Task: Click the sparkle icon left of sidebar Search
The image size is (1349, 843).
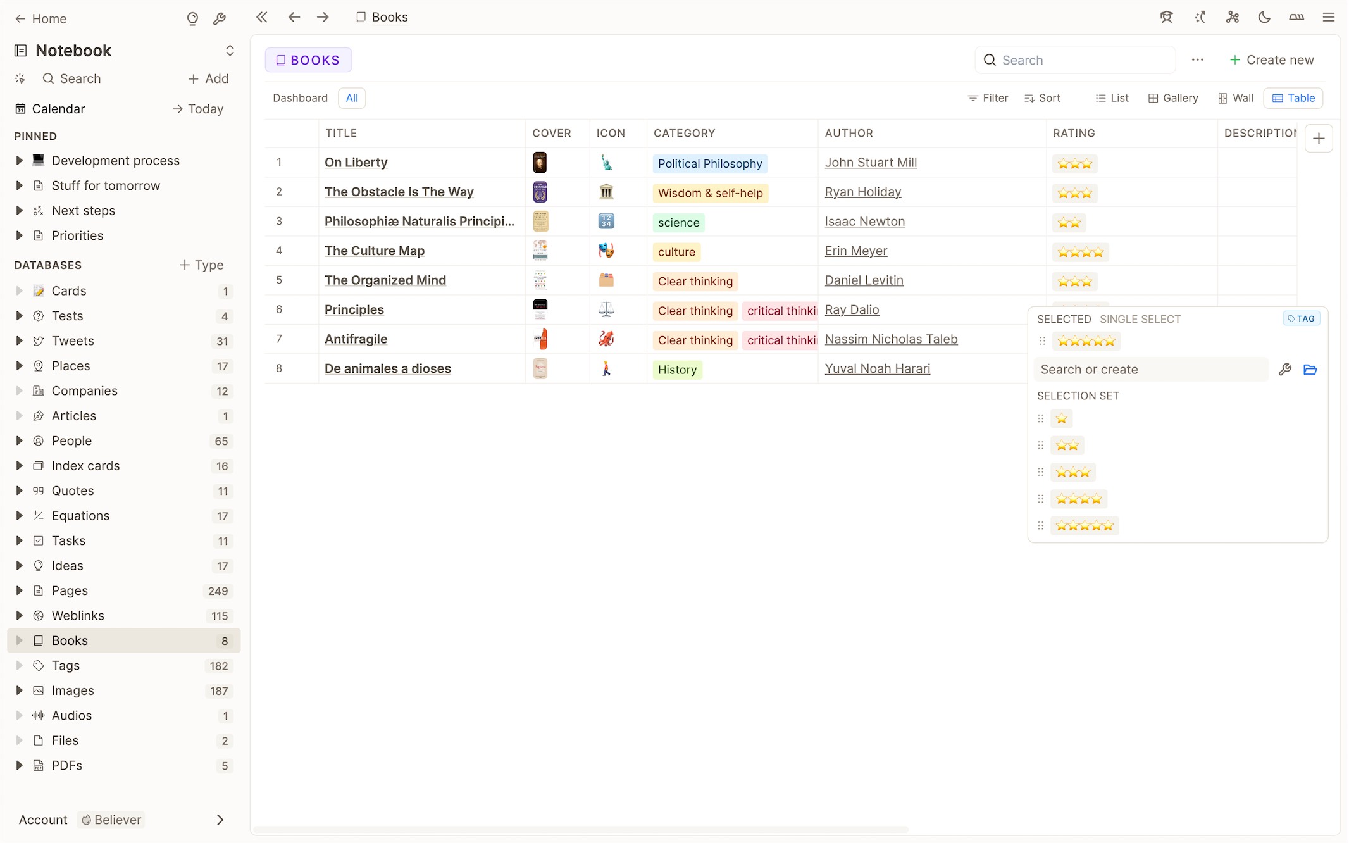Action: 20,78
